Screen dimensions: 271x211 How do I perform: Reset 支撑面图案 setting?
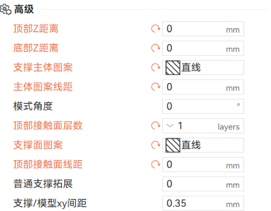coord(156,145)
